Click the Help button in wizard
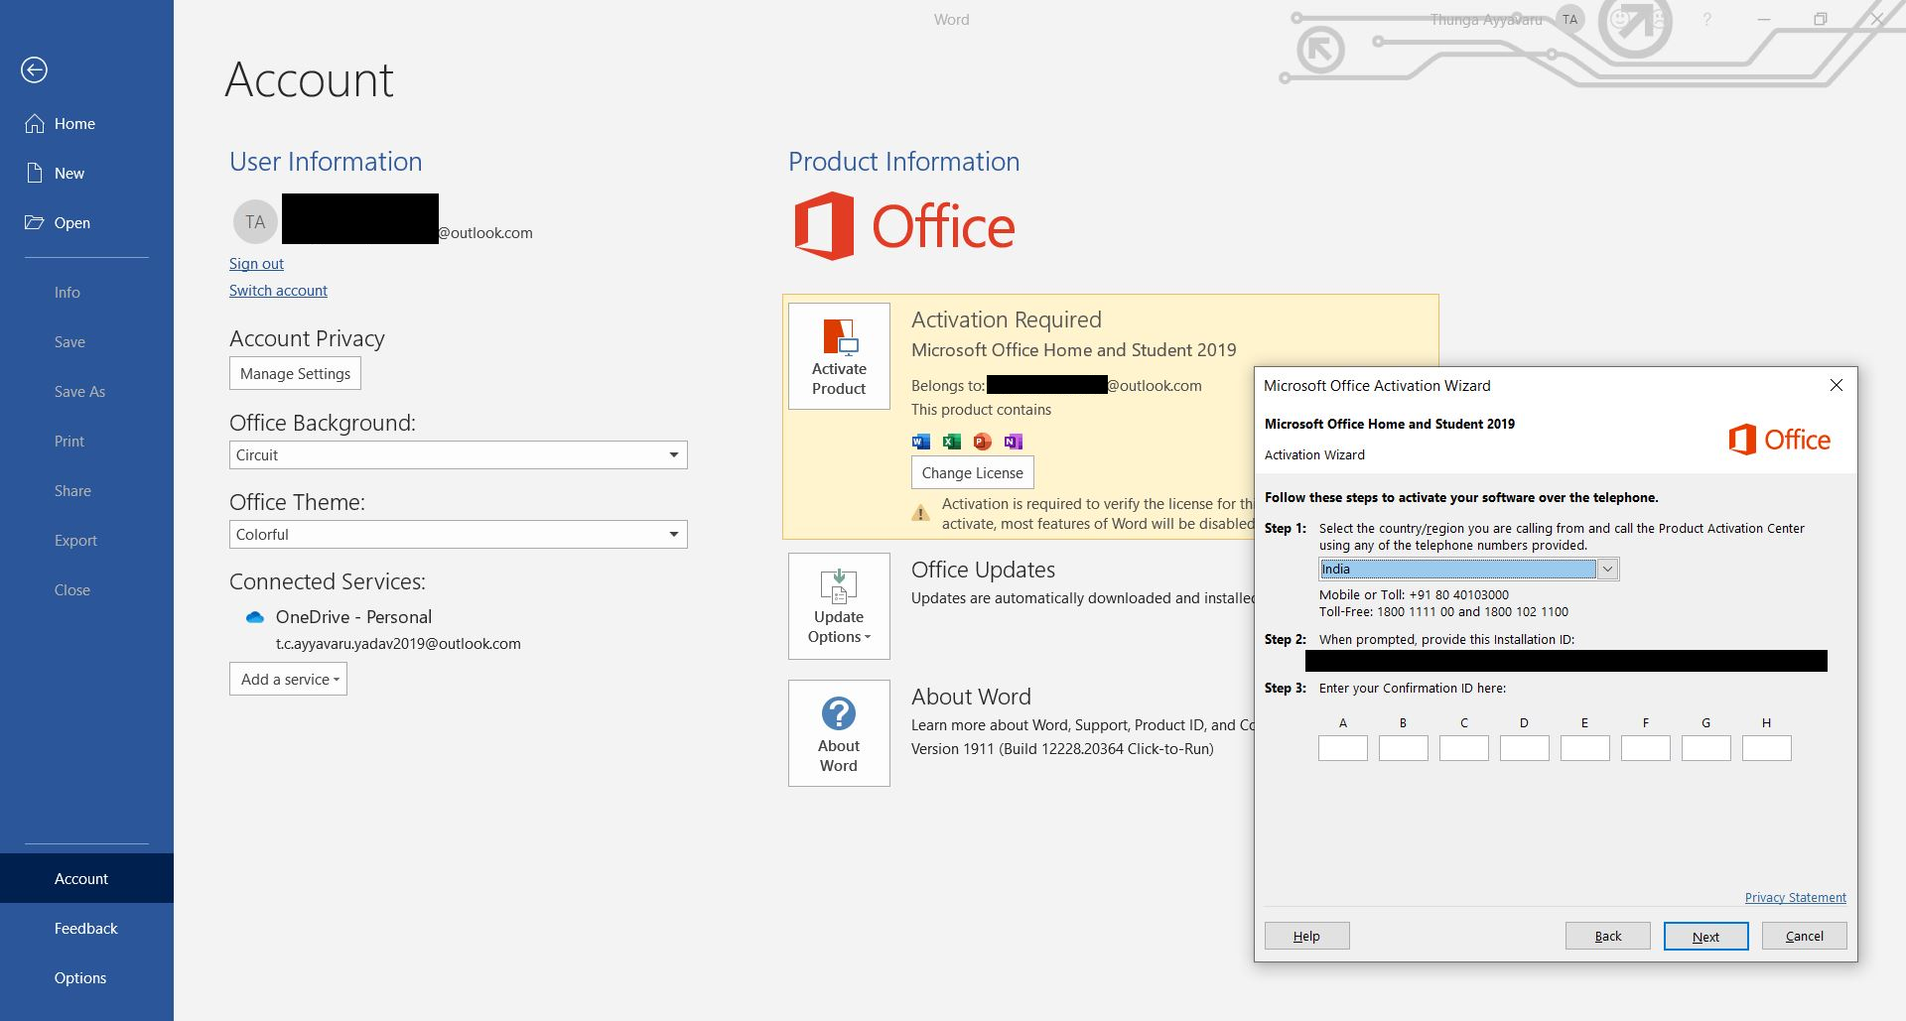Screen dimensions: 1906x1021 1306,936
